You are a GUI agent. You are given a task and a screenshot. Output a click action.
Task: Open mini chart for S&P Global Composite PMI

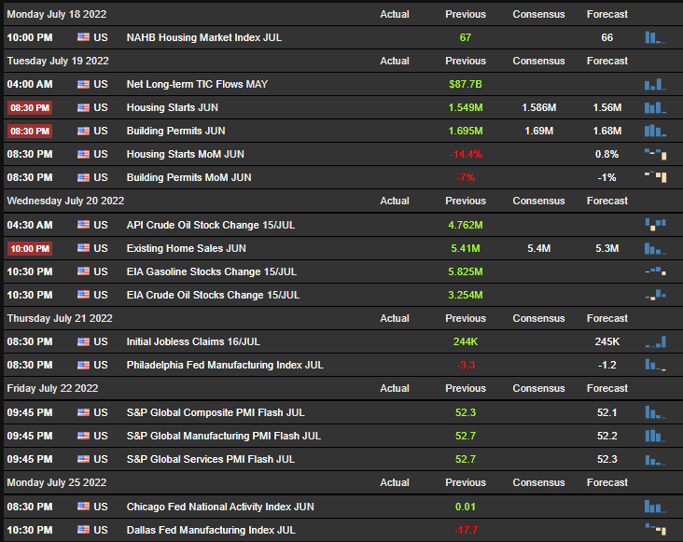pos(655,412)
